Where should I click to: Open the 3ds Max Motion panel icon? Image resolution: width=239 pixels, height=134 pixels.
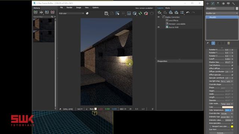[223, 3]
